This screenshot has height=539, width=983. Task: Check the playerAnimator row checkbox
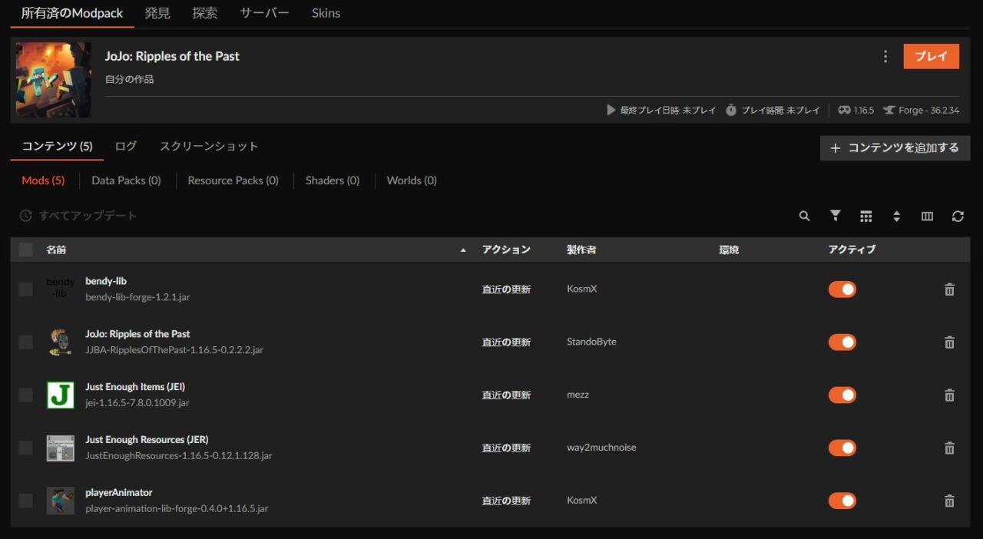[x=26, y=501]
